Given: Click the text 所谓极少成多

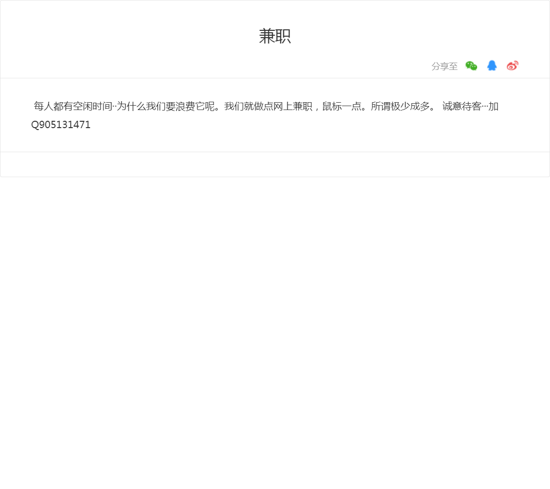Looking at the screenshot, I should tap(400, 107).
